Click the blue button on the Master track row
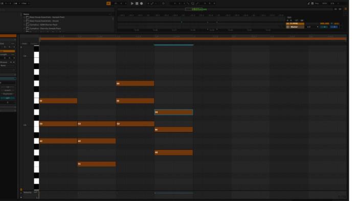The height and width of the screenshot is (201, 358). 334,27
